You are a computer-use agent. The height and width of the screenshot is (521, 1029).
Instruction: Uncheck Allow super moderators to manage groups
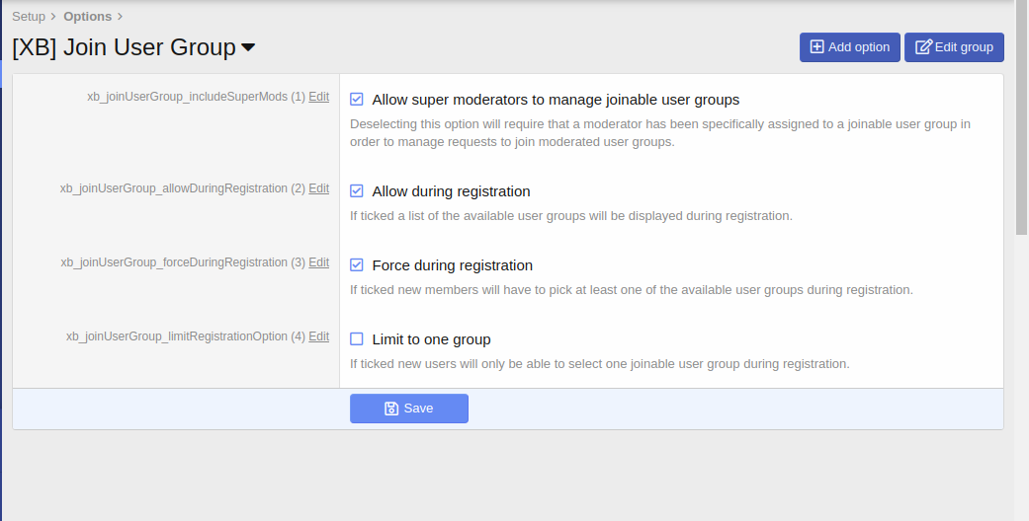click(357, 100)
